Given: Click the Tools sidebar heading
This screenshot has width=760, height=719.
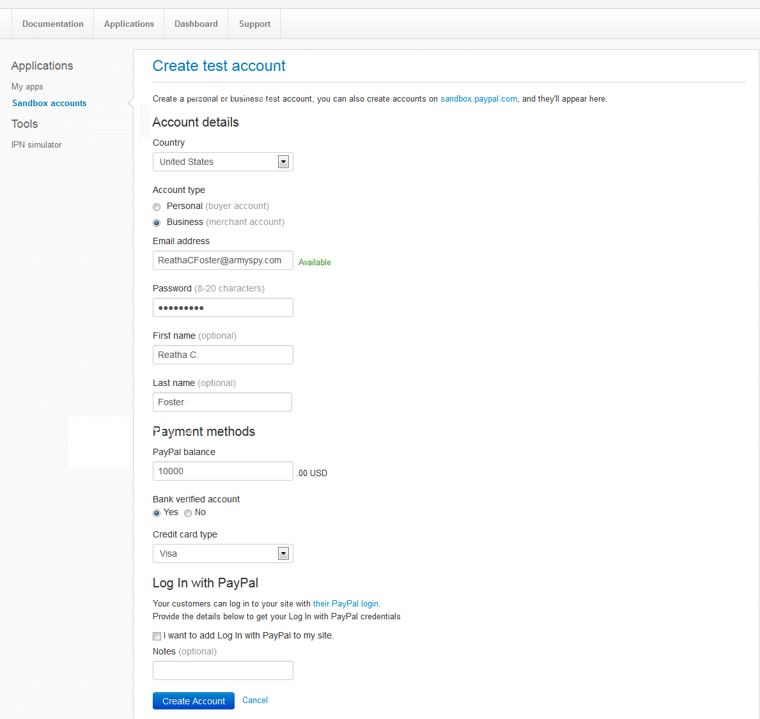Looking at the screenshot, I should click(25, 124).
